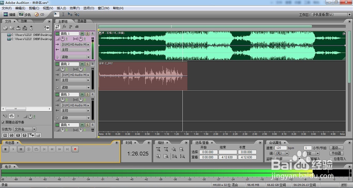
Task: Switch to the 混音器 tab
Action: click(82, 21)
